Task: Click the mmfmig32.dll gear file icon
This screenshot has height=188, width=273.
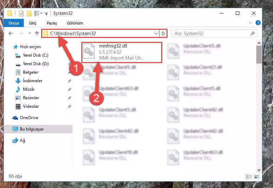Action: pos(89,51)
